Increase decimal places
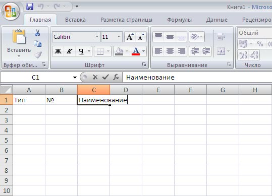272x196 pixels. [243, 55]
